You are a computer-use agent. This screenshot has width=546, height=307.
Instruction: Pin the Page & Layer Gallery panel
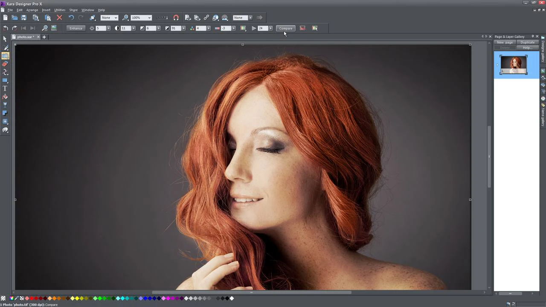pyautogui.click(x=532, y=36)
